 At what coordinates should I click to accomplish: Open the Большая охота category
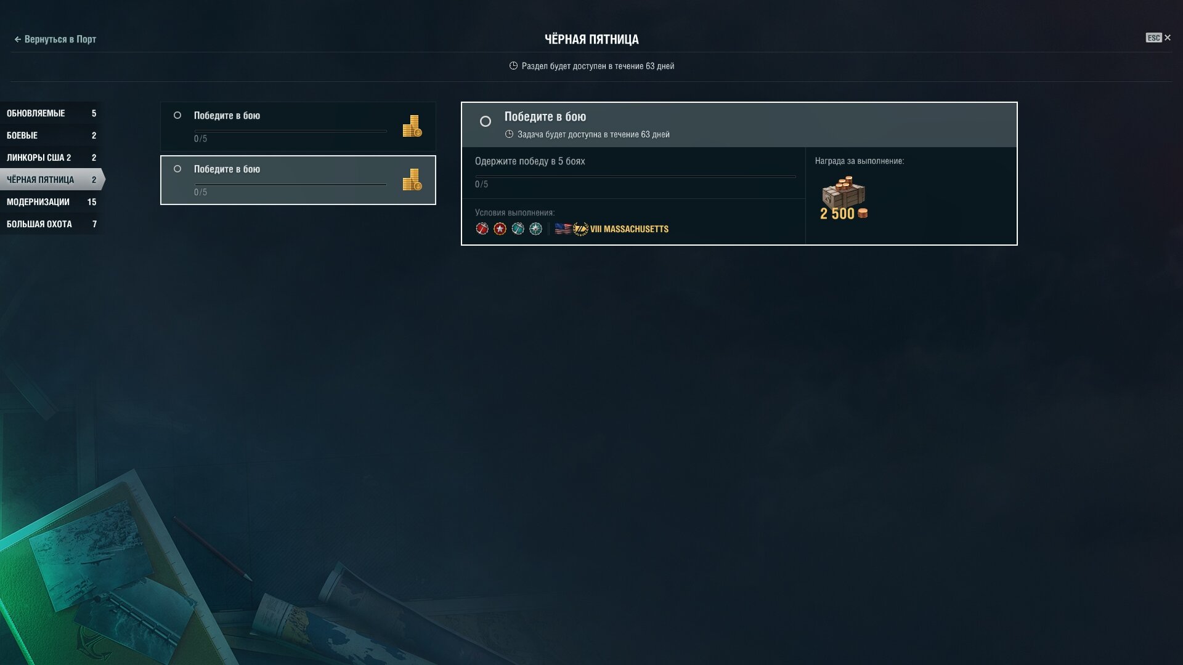point(52,224)
